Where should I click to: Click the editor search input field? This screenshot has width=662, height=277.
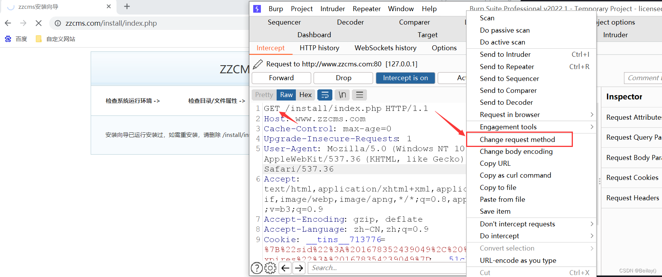(387, 268)
